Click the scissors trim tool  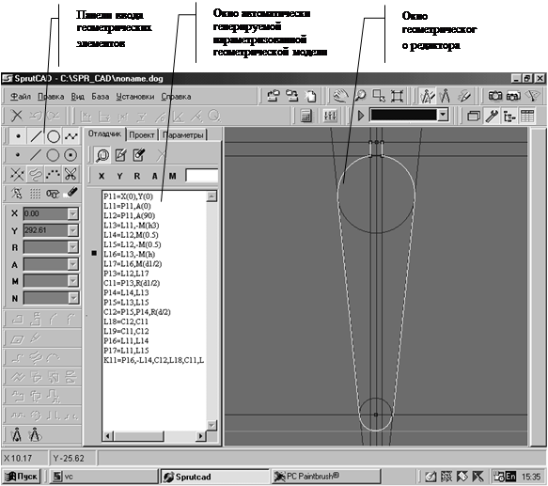70,174
